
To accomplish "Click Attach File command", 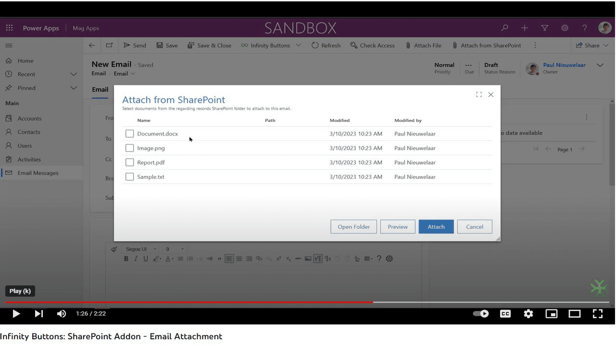I will click(x=423, y=45).
